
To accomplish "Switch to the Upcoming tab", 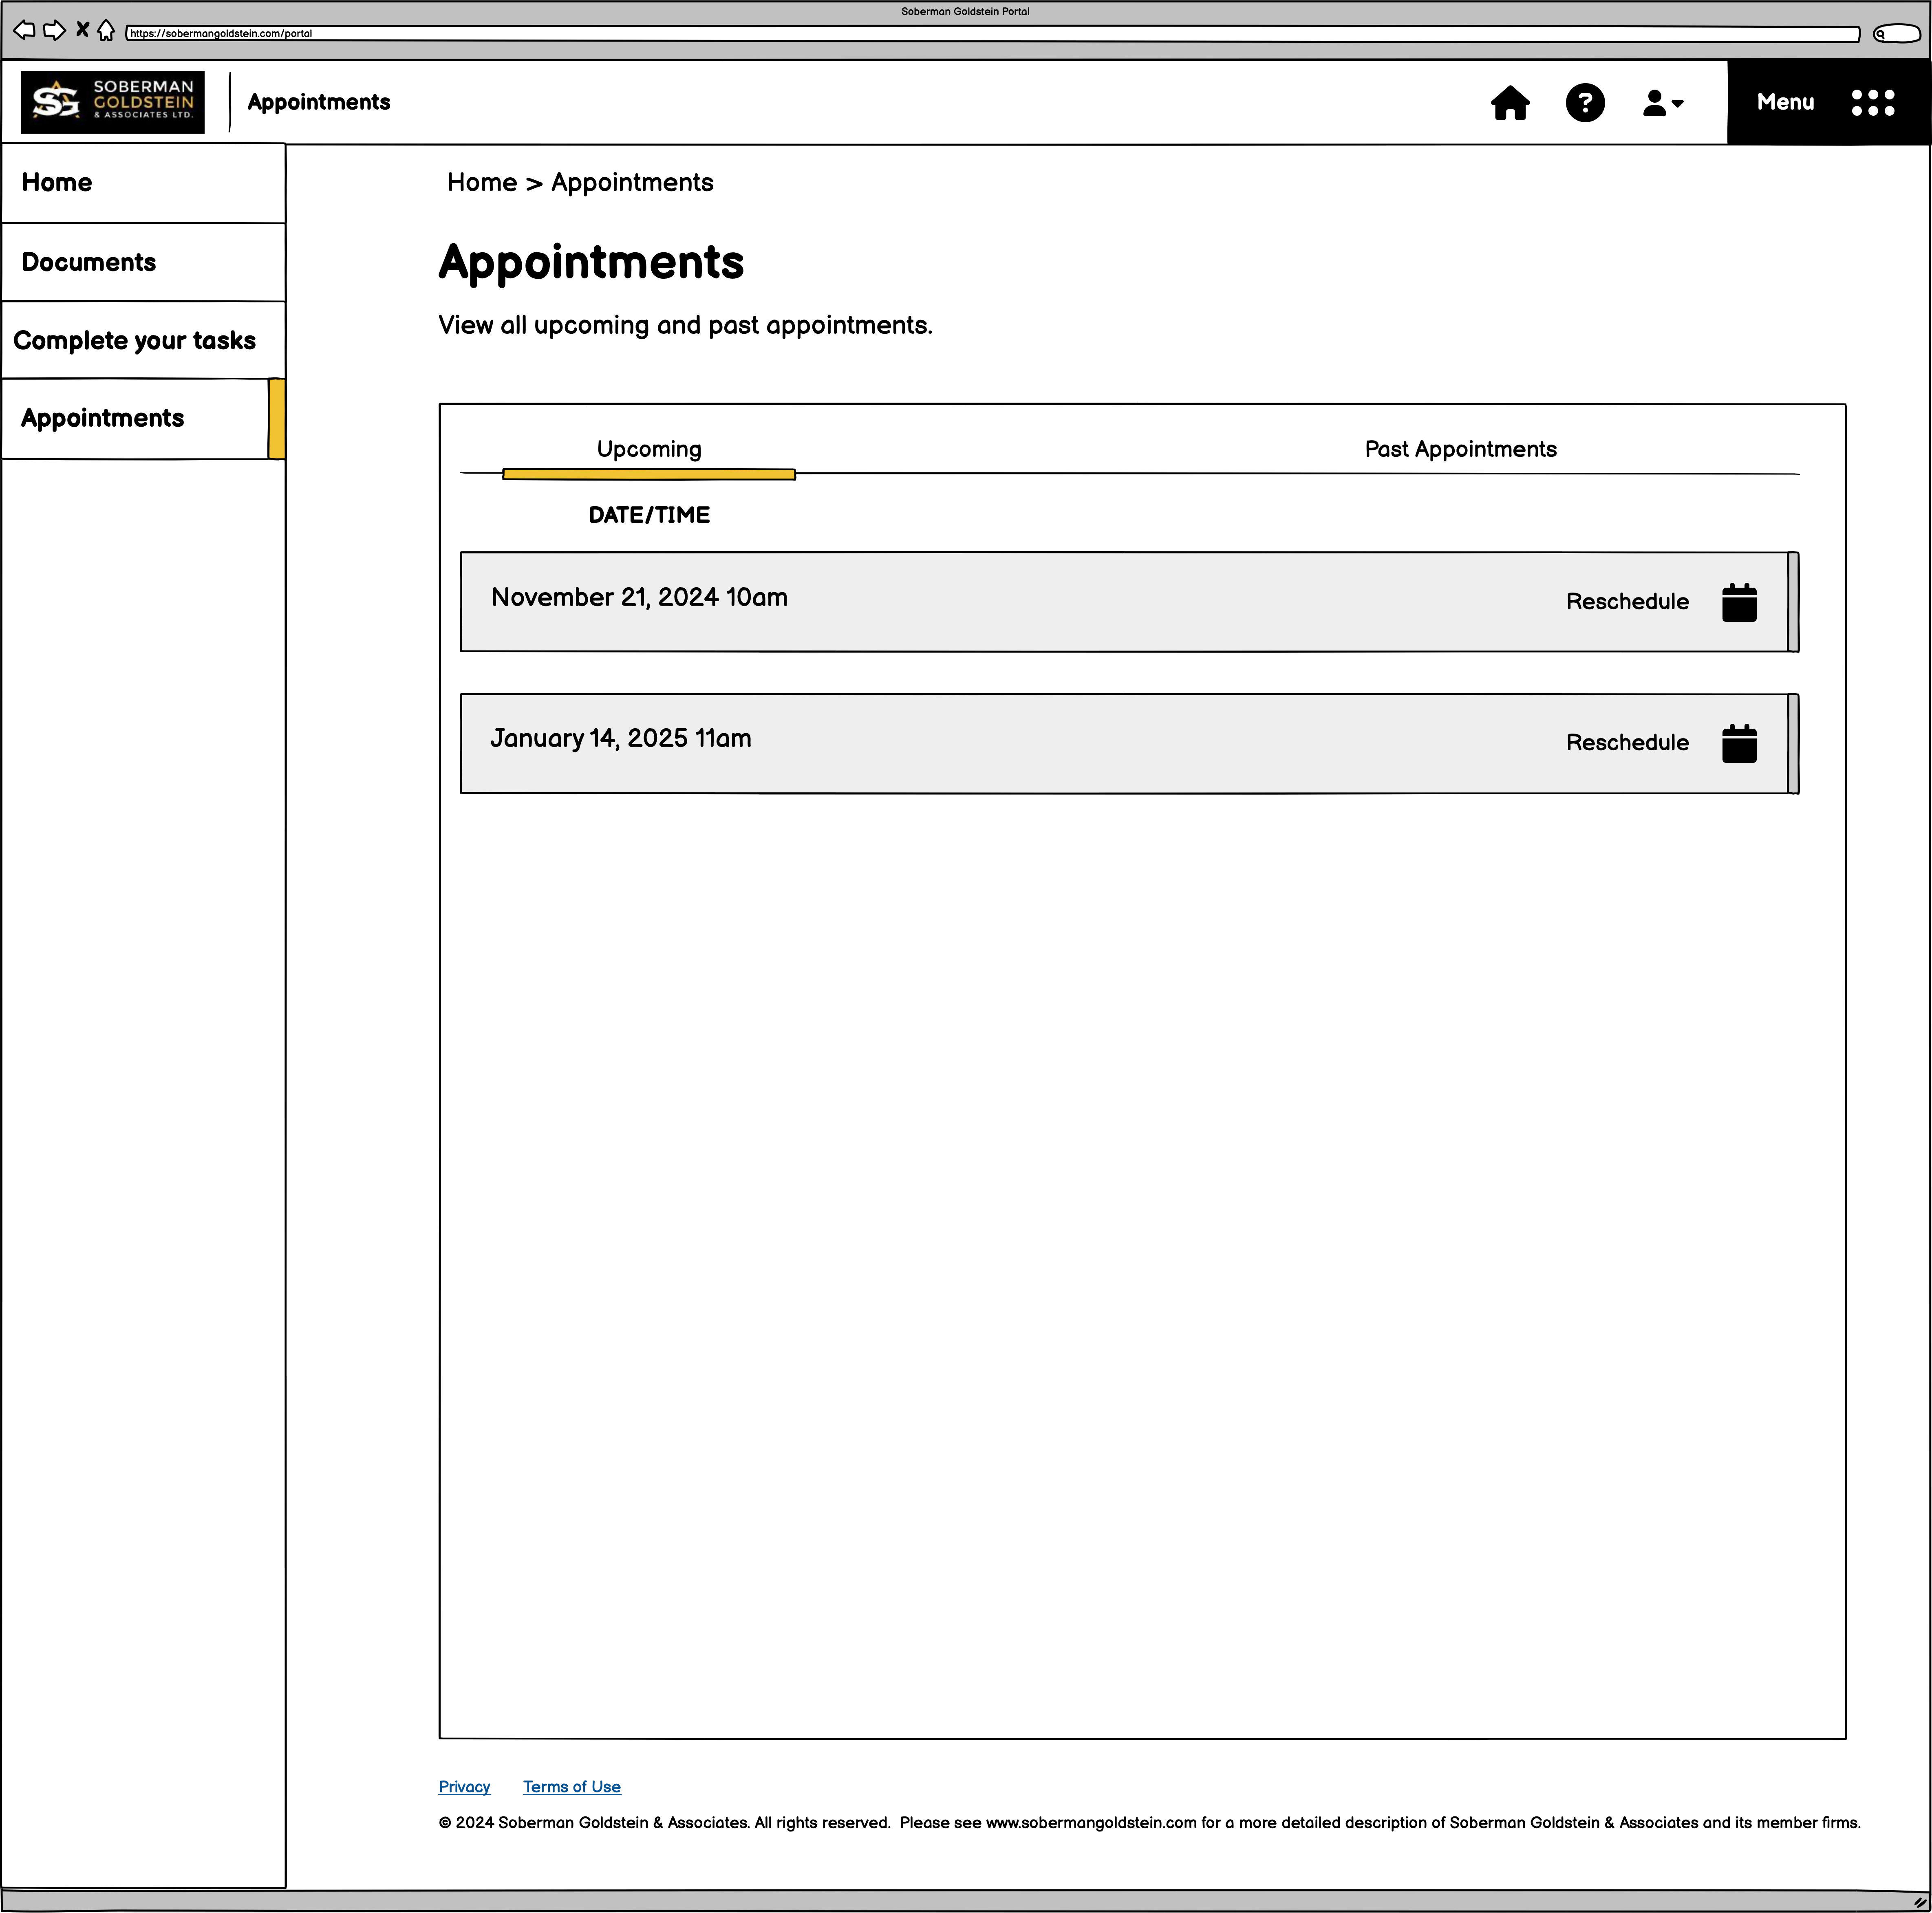I will coord(649,450).
